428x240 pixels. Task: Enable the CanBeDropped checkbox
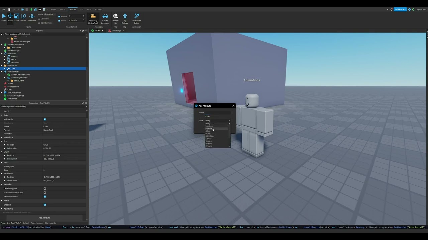click(x=45, y=189)
